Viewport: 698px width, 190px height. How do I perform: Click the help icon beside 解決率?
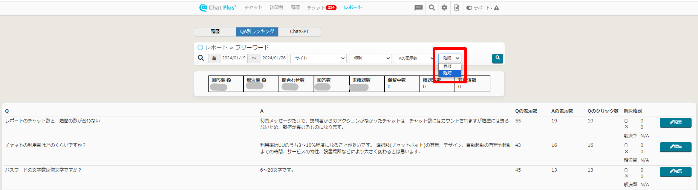coord(264,80)
